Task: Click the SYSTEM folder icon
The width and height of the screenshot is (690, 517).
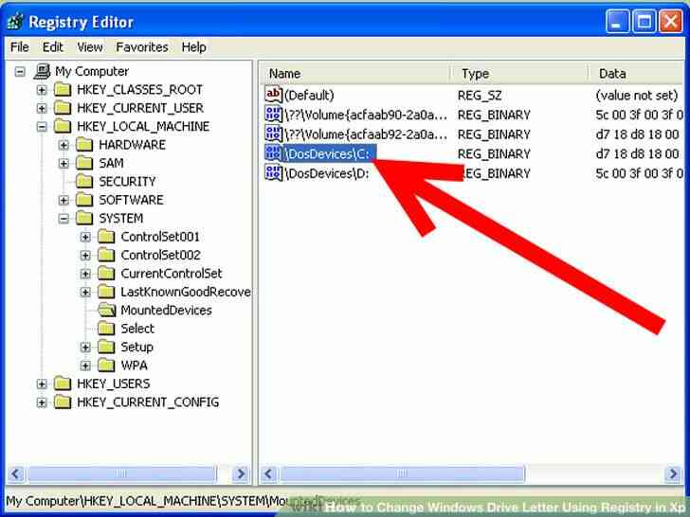Action: coord(84,219)
